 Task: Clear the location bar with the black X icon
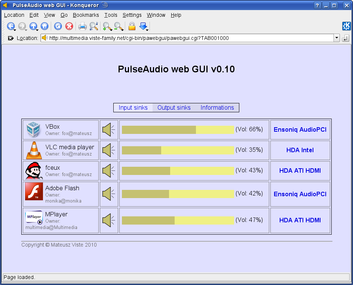(11, 38)
